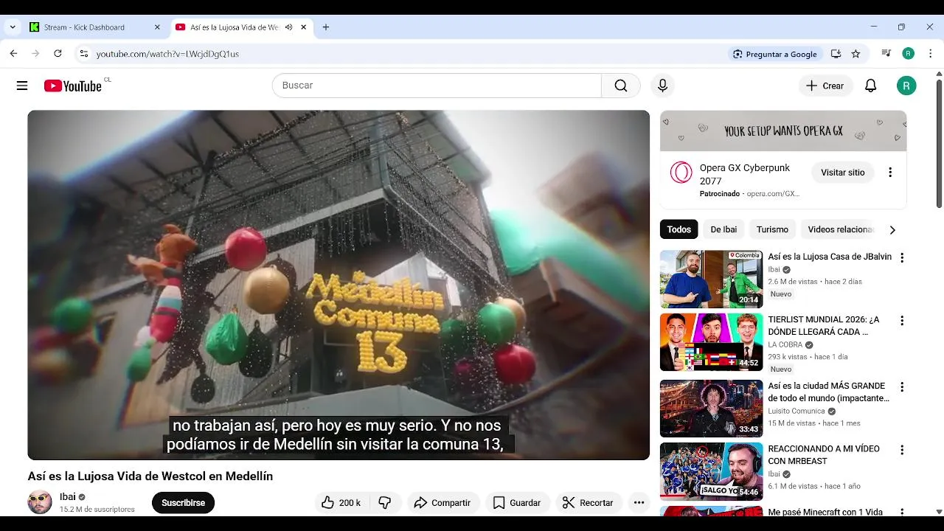Expand Chrome tab search dropdown
The image size is (944, 531).
[x=13, y=27]
